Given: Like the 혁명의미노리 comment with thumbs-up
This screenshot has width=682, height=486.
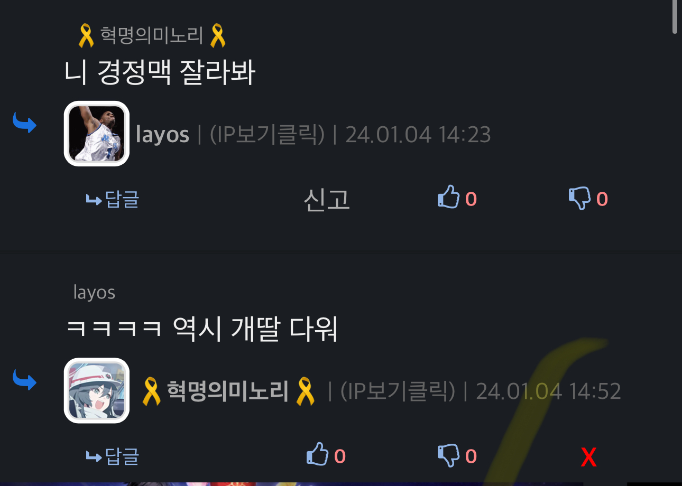Looking at the screenshot, I should (317, 454).
